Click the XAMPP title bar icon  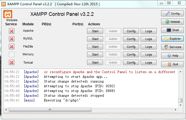coord(4,4)
